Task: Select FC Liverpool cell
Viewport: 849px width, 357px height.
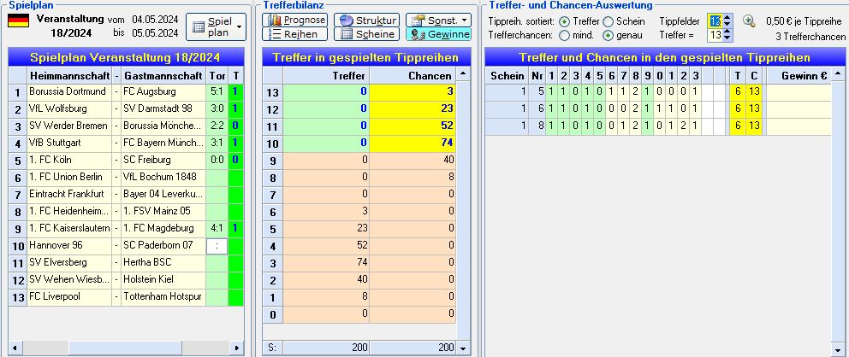Action: pyautogui.click(x=69, y=297)
